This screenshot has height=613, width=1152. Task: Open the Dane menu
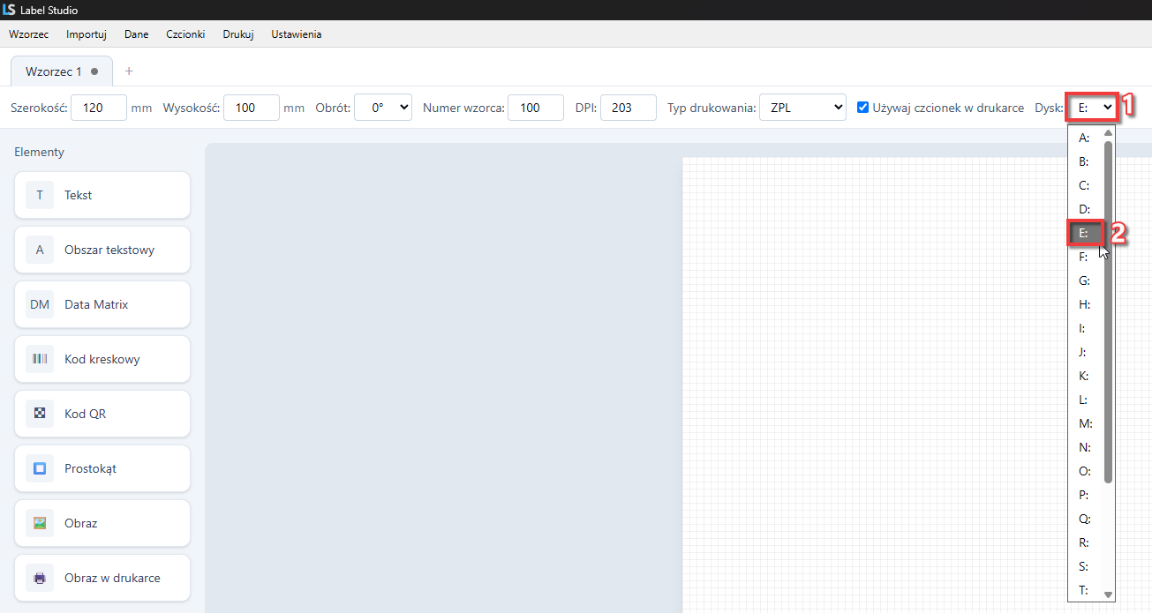[x=137, y=34]
